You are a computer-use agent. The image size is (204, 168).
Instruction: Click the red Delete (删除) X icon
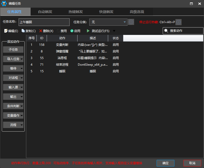tap(41, 31)
